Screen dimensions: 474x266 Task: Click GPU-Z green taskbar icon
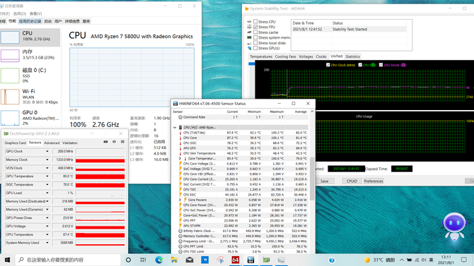[266, 260]
